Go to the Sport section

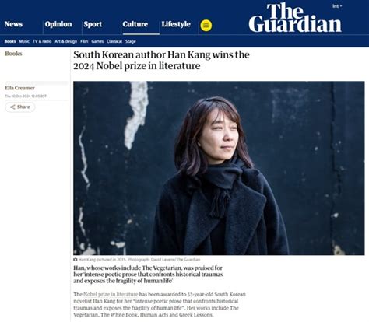93,24
